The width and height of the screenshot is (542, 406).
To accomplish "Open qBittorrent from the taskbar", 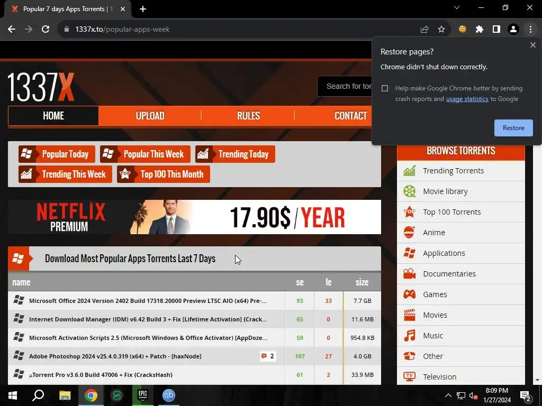I will [x=169, y=395].
